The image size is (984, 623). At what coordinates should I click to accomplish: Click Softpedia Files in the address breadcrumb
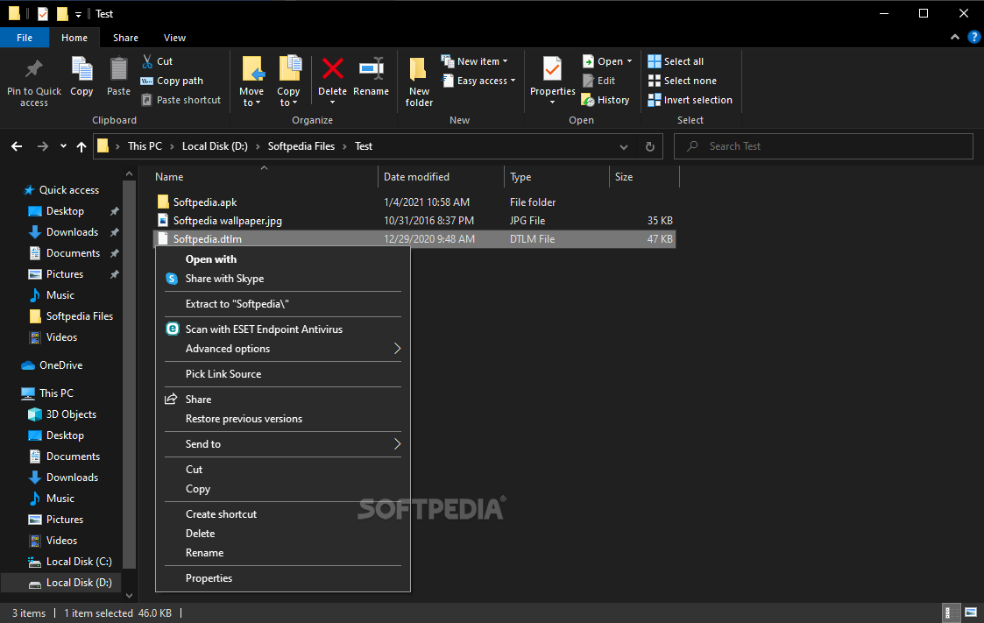coord(301,146)
